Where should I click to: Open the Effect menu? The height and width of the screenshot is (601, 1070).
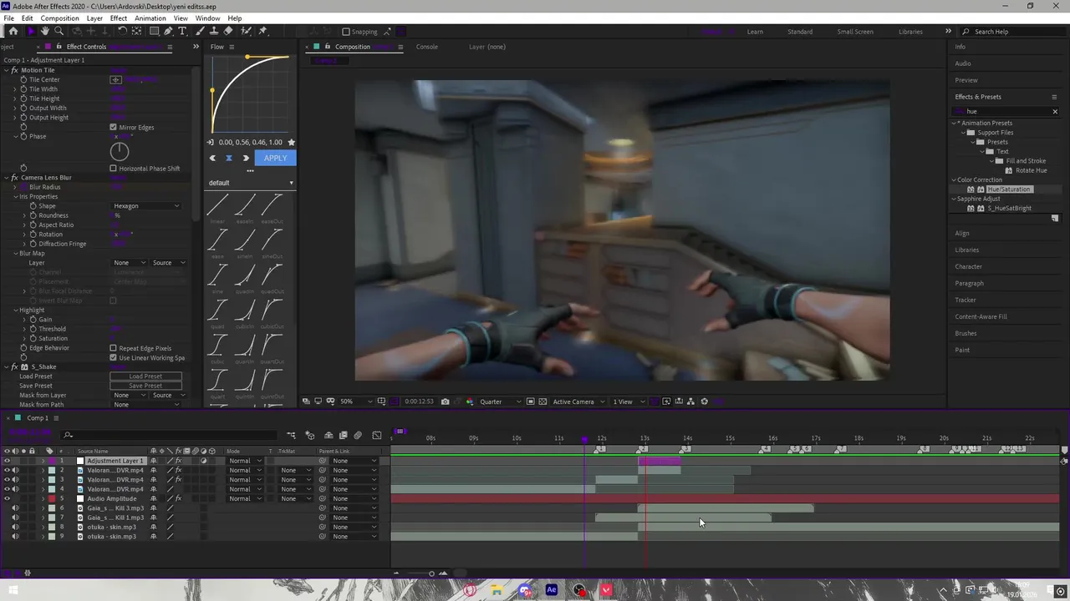118,18
